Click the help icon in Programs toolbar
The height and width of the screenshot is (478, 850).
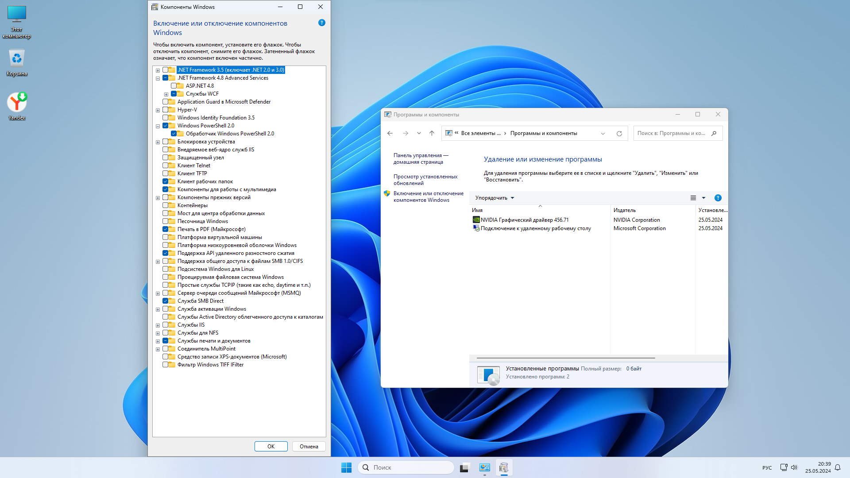click(x=718, y=198)
